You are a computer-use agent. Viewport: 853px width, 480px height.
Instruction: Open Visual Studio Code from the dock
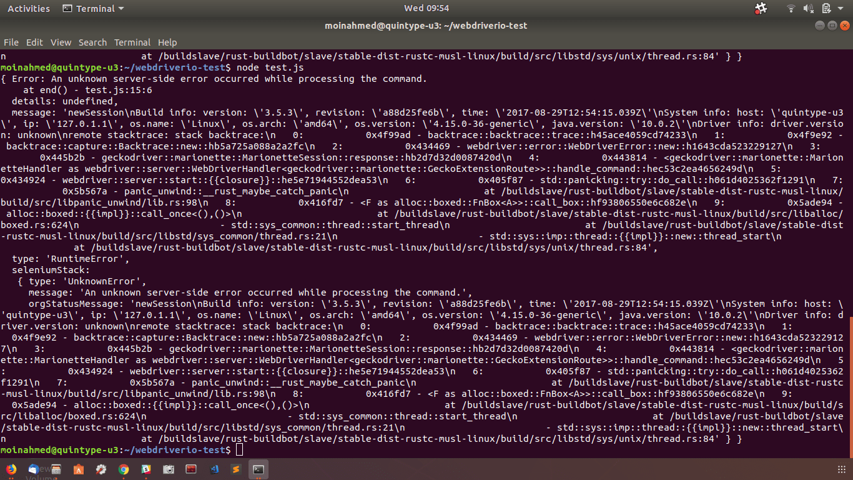214,469
